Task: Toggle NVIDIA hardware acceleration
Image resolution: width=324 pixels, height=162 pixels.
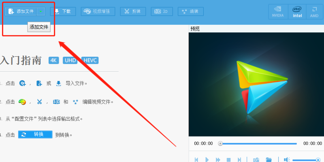Action: (278, 12)
